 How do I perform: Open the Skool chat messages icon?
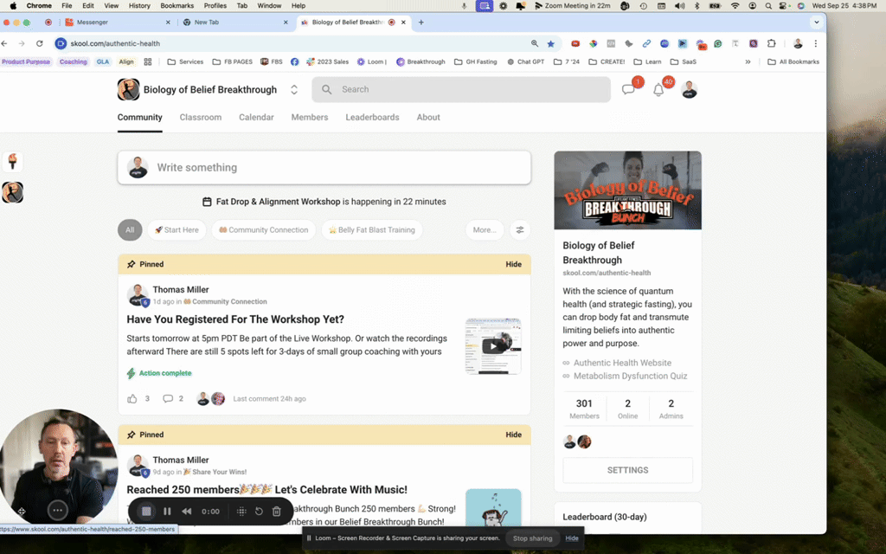(629, 89)
